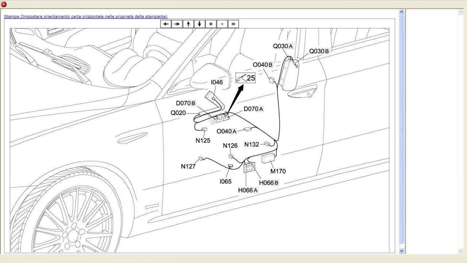Click the diagram pane vertical scrollbar track
The image size is (467, 263).
[x=402, y=131]
